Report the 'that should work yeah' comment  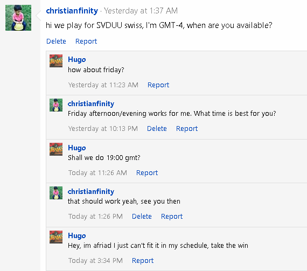click(x=172, y=217)
